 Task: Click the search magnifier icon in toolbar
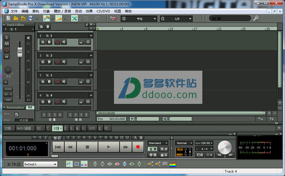tap(256, 19)
